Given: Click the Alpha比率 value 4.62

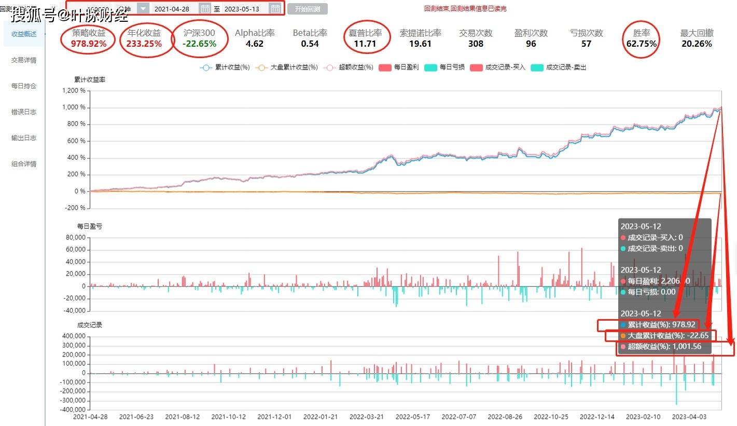Looking at the screenshot, I should click(255, 44).
